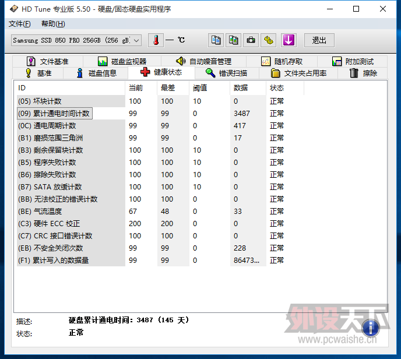The height and width of the screenshot is (359, 401).
Task: Click the thermometer temperature icon
Action: (x=156, y=40)
